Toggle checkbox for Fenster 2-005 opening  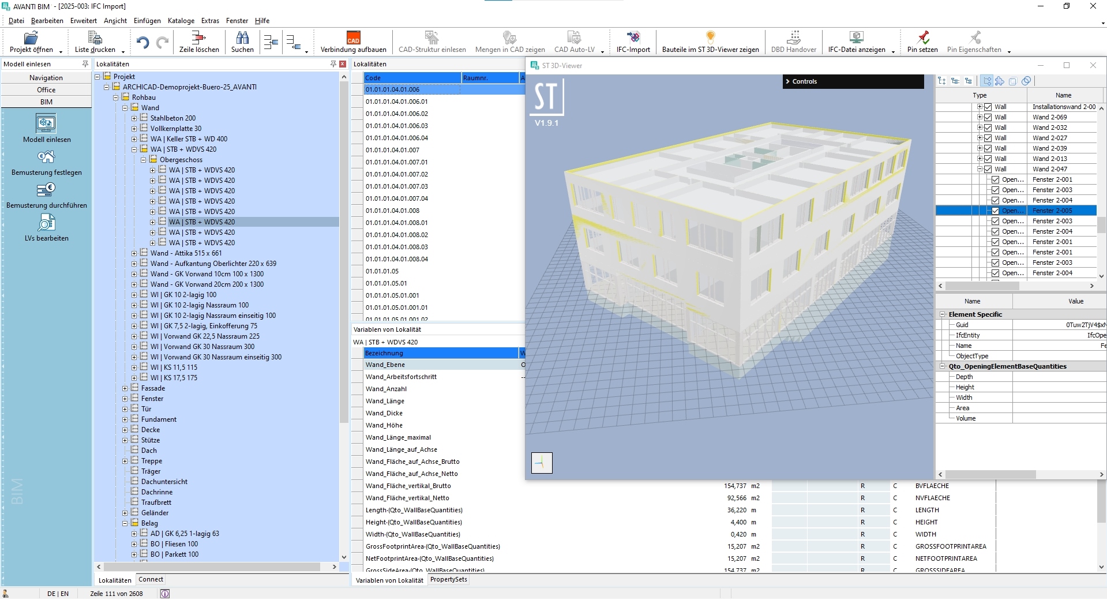(995, 211)
